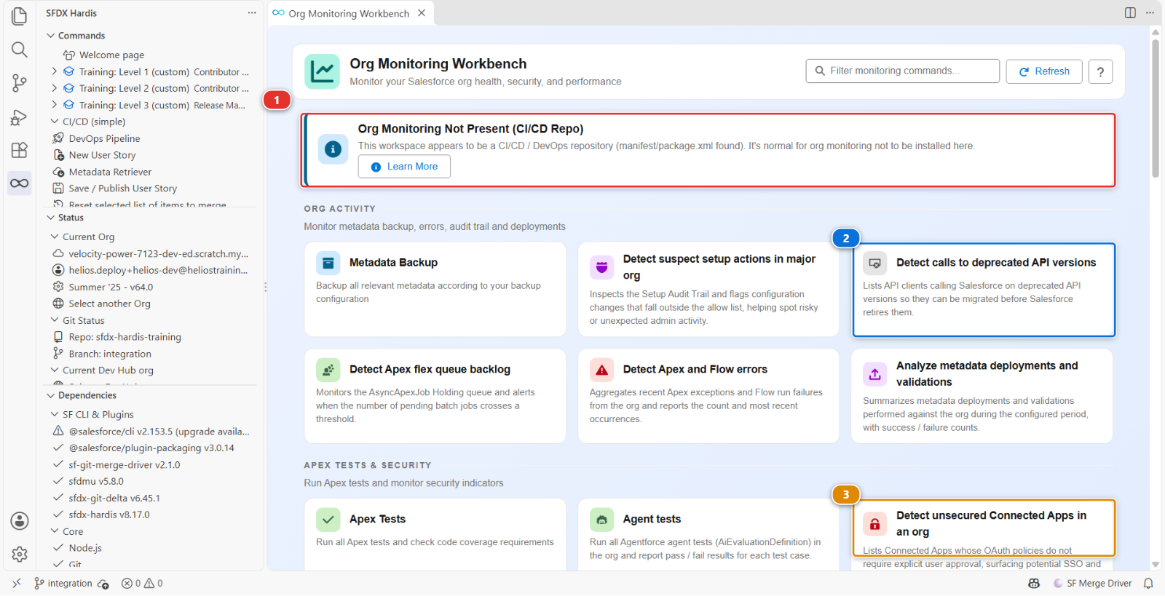The image size is (1165, 596).
Task: Open Run and Debug view
Action: click(x=20, y=116)
